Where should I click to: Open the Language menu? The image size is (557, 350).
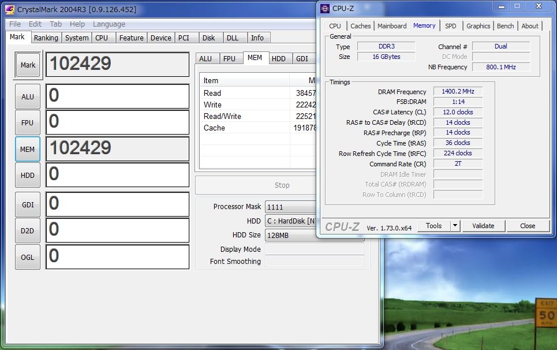(x=109, y=24)
